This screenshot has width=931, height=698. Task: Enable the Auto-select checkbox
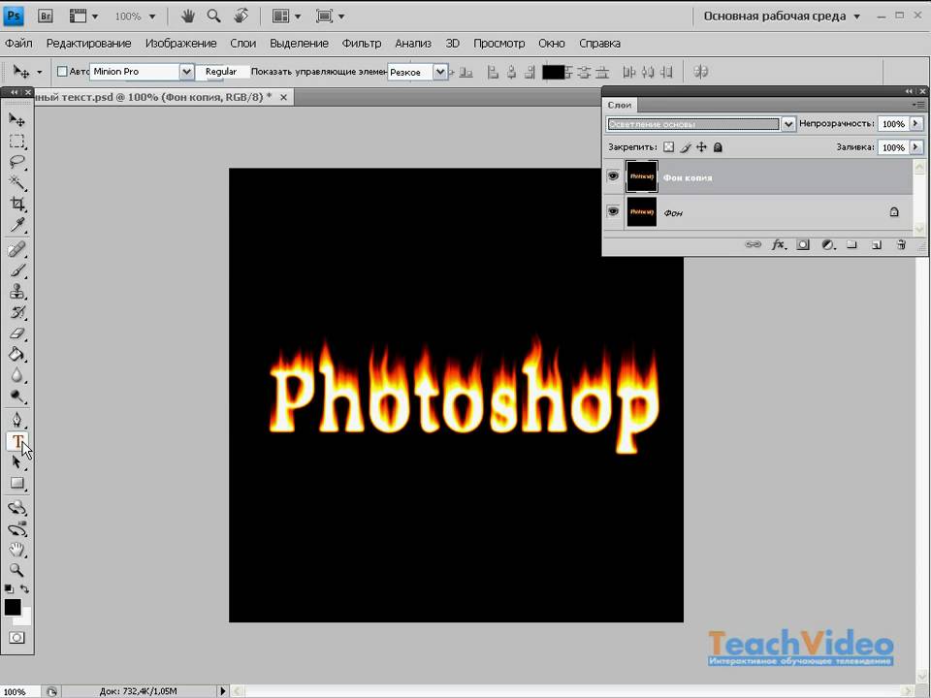tap(62, 72)
